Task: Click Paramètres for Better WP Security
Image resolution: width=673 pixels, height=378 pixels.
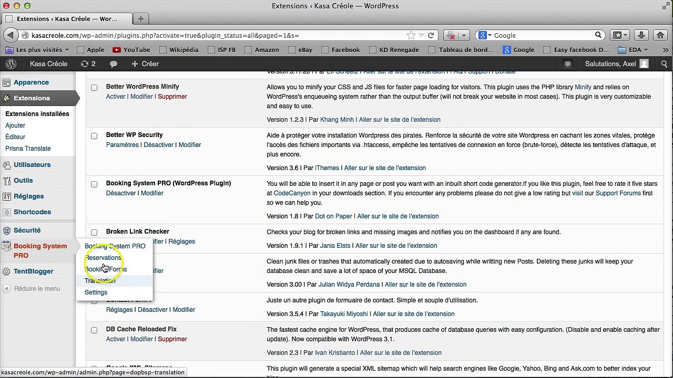Action: [x=123, y=145]
